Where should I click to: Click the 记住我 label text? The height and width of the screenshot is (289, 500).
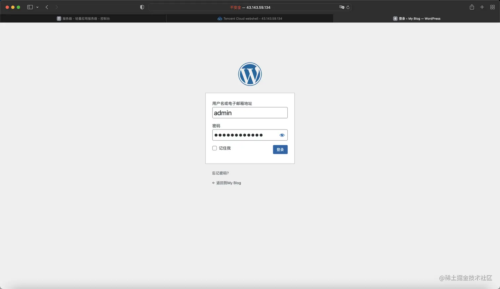(x=225, y=148)
